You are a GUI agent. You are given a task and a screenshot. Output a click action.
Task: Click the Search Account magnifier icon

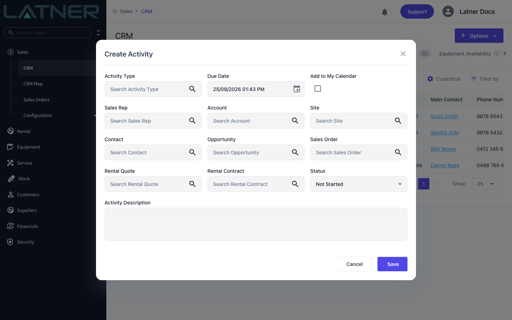pos(295,121)
